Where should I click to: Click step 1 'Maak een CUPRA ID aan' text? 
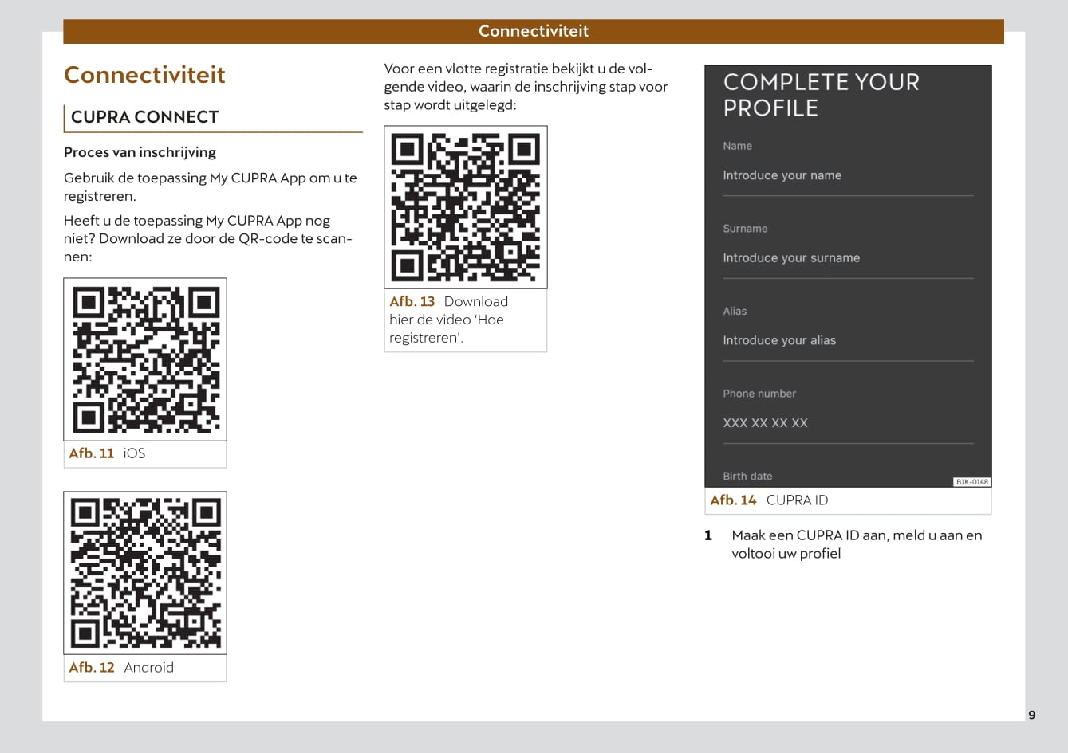click(856, 544)
